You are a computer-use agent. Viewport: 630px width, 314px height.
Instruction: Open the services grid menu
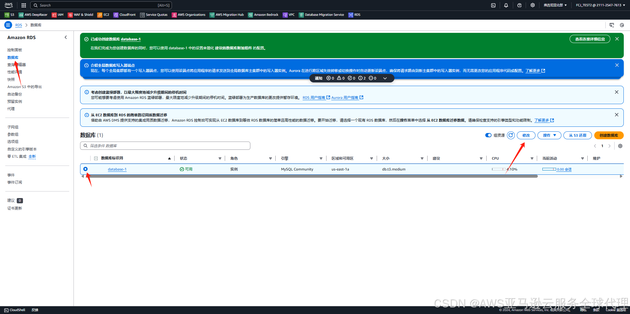[24, 5]
